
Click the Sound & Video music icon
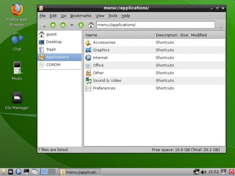pos(88,80)
